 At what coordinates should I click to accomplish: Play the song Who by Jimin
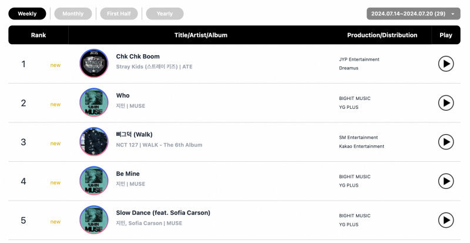coord(446,103)
